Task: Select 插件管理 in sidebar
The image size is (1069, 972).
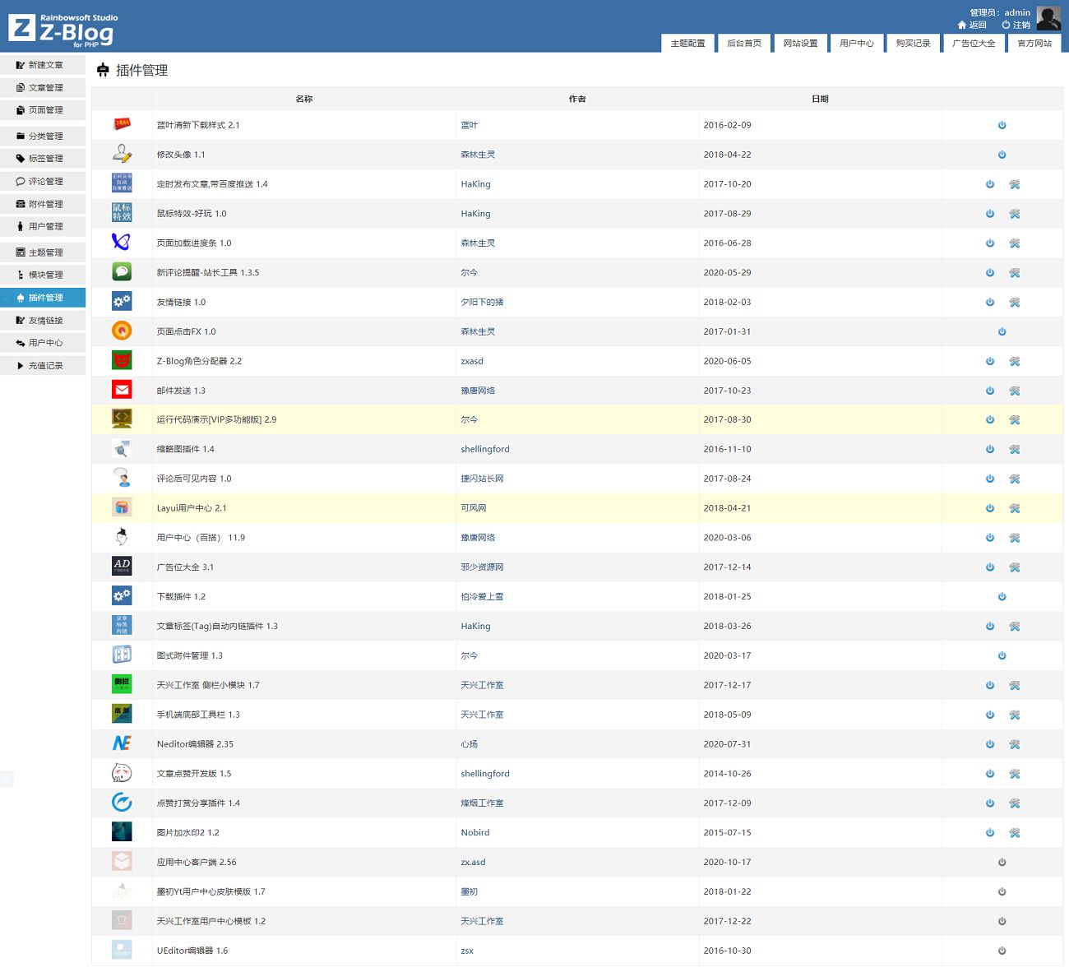Action: pyautogui.click(x=43, y=298)
